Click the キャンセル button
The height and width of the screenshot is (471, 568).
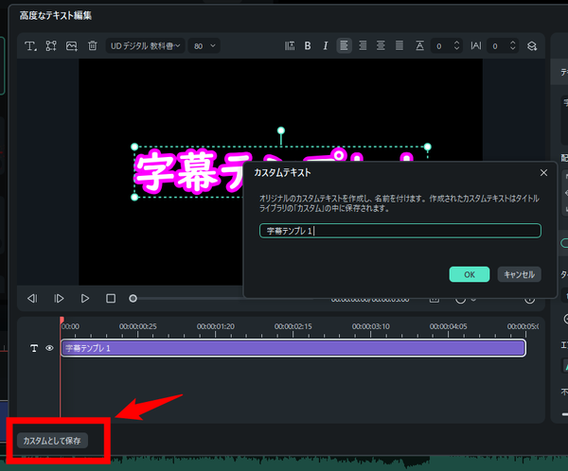519,274
